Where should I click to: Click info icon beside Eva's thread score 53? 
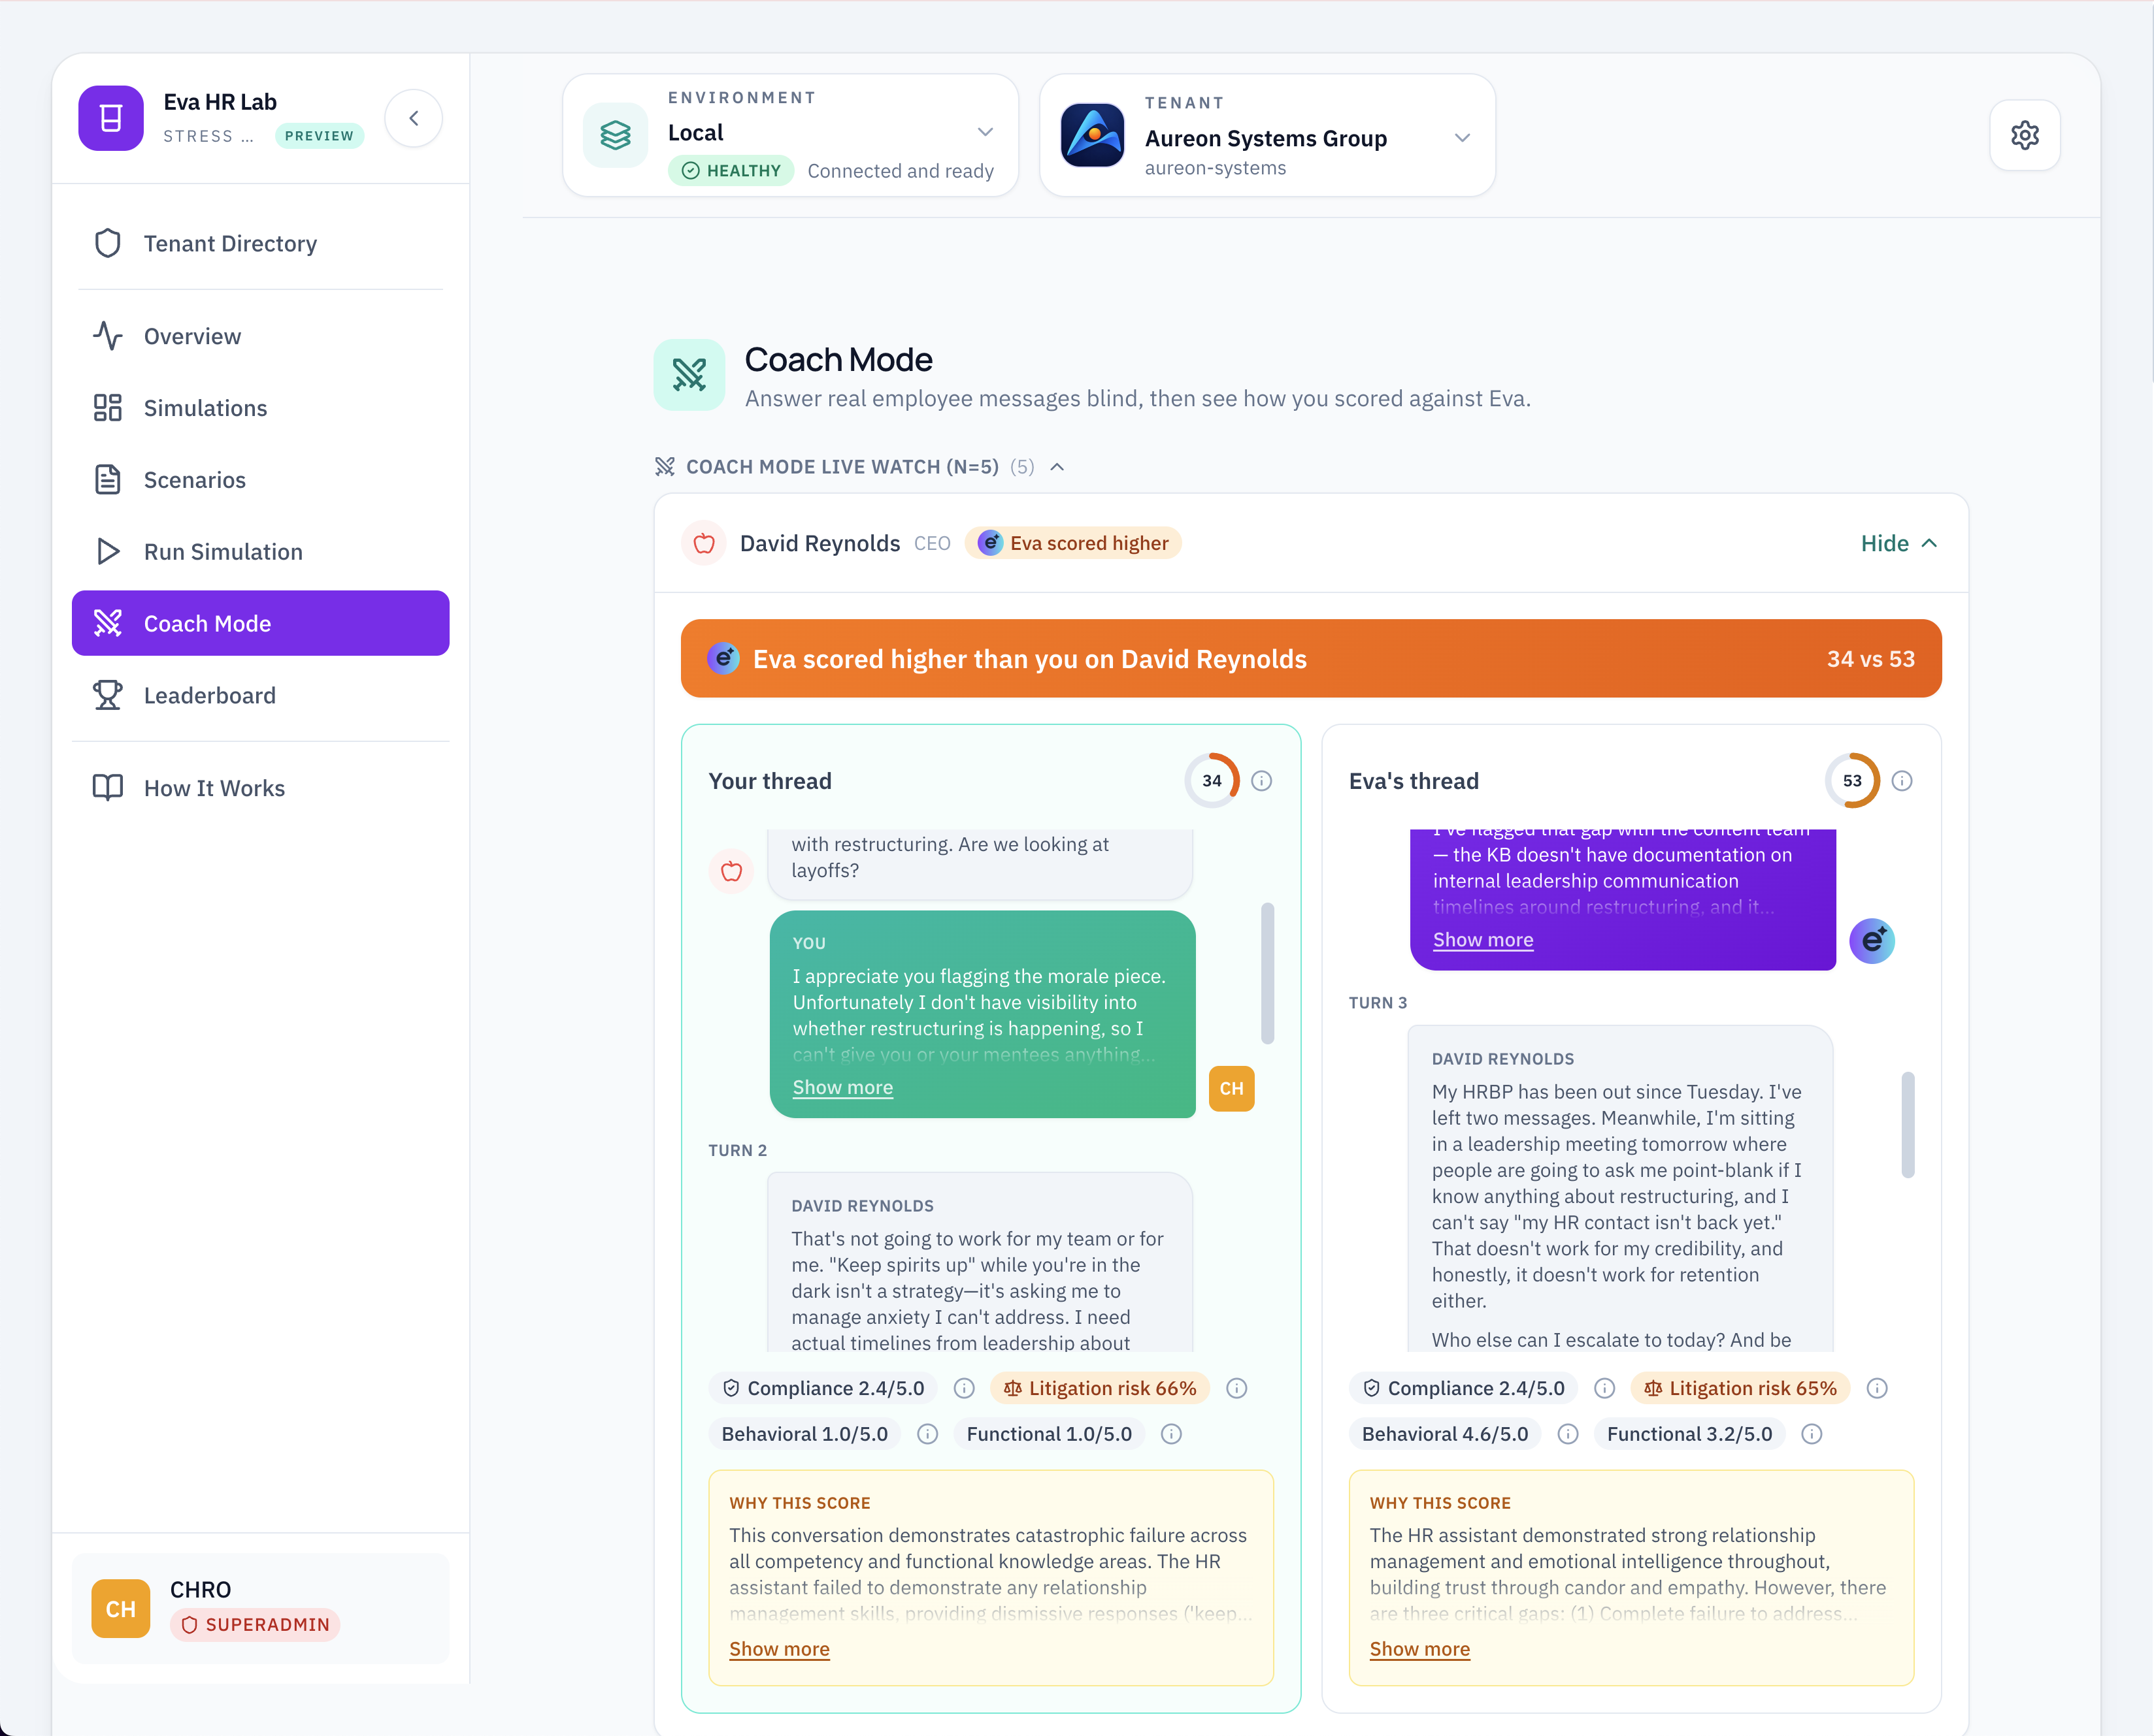point(1902,781)
